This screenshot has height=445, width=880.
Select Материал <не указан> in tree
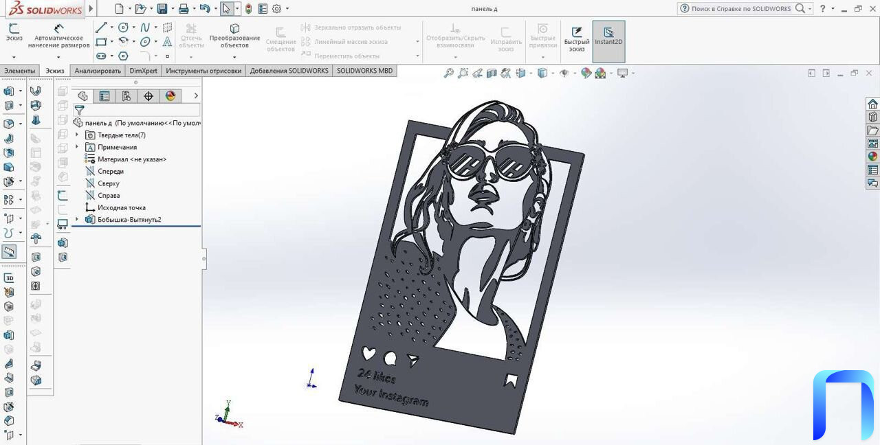(126, 159)
